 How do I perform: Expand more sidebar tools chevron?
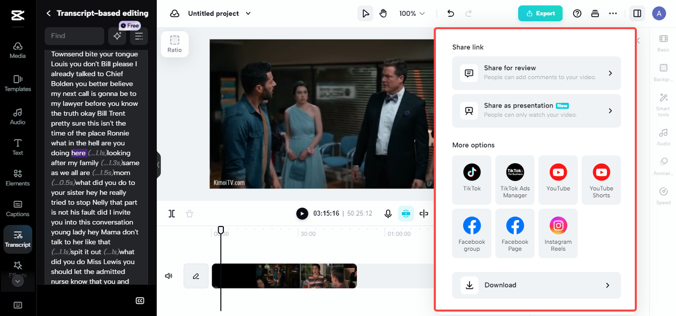point(17,281)
